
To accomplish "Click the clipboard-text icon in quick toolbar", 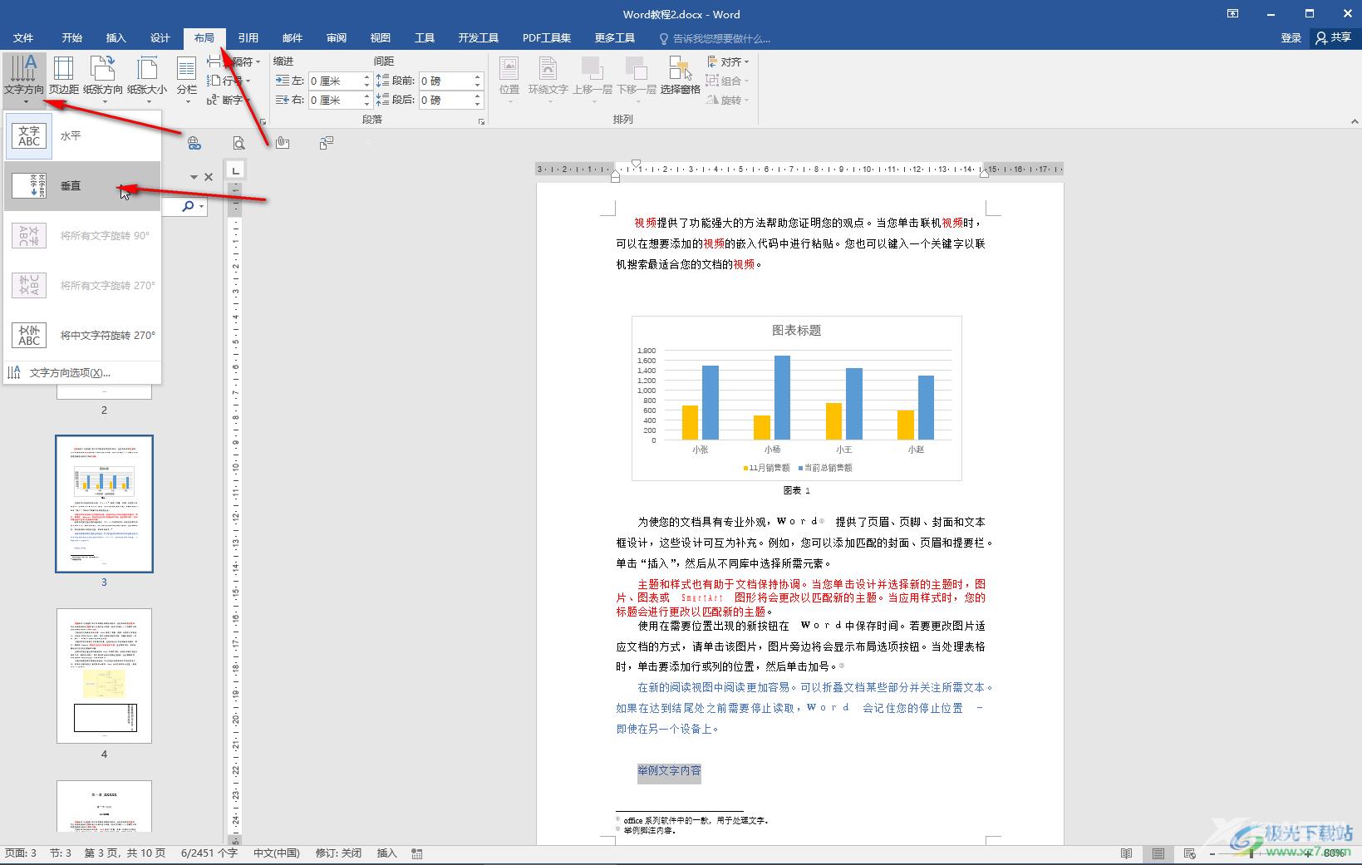I will (x=327, y=143).
